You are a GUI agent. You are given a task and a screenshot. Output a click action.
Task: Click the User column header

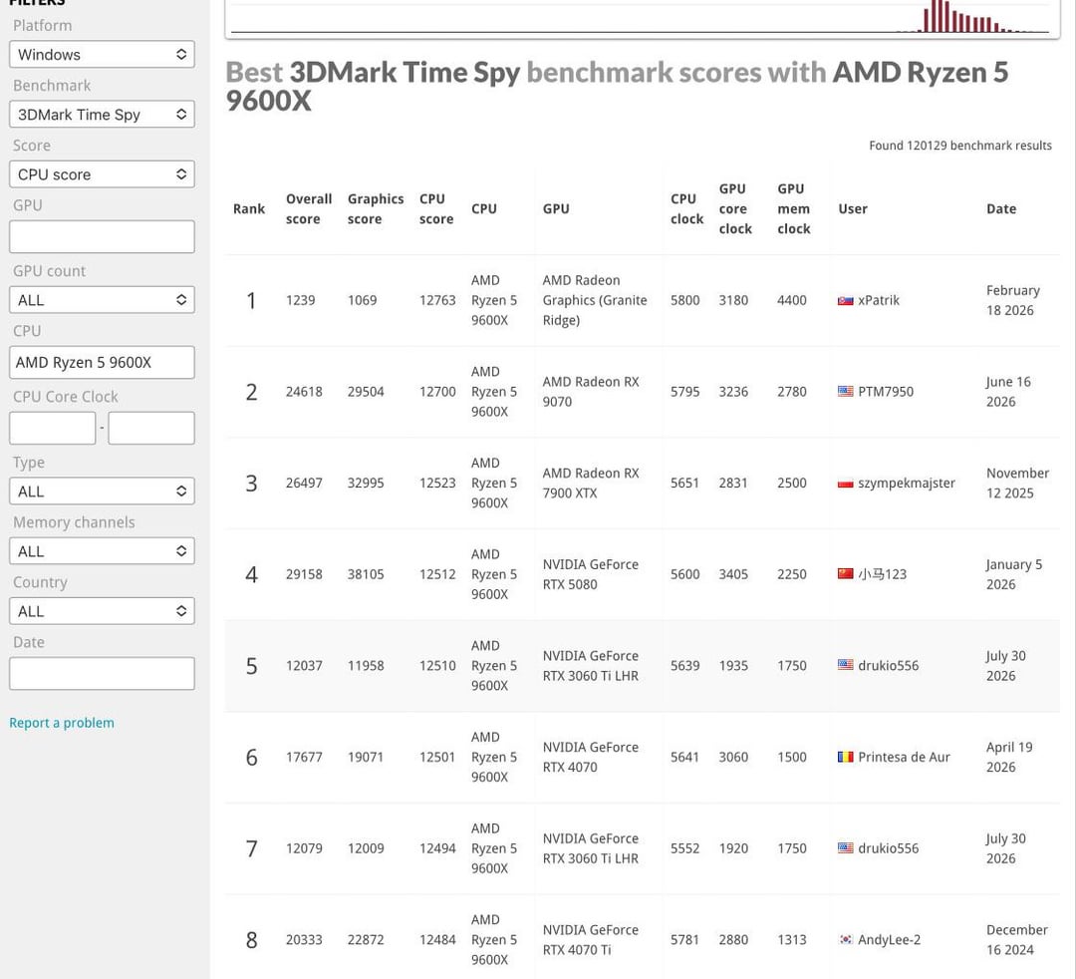pos(853,208)
